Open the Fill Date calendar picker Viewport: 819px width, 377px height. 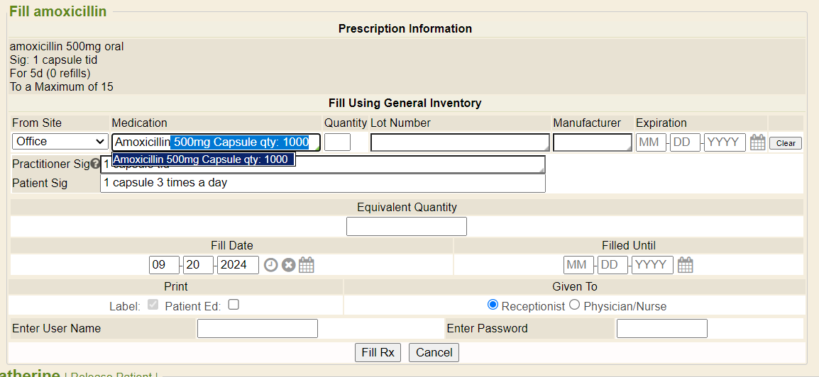[306, 265]
